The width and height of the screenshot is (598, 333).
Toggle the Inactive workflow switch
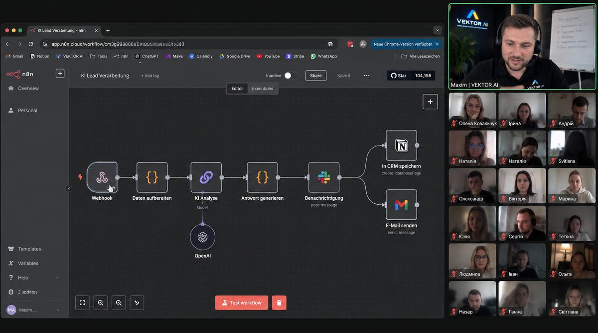[291, 76]
